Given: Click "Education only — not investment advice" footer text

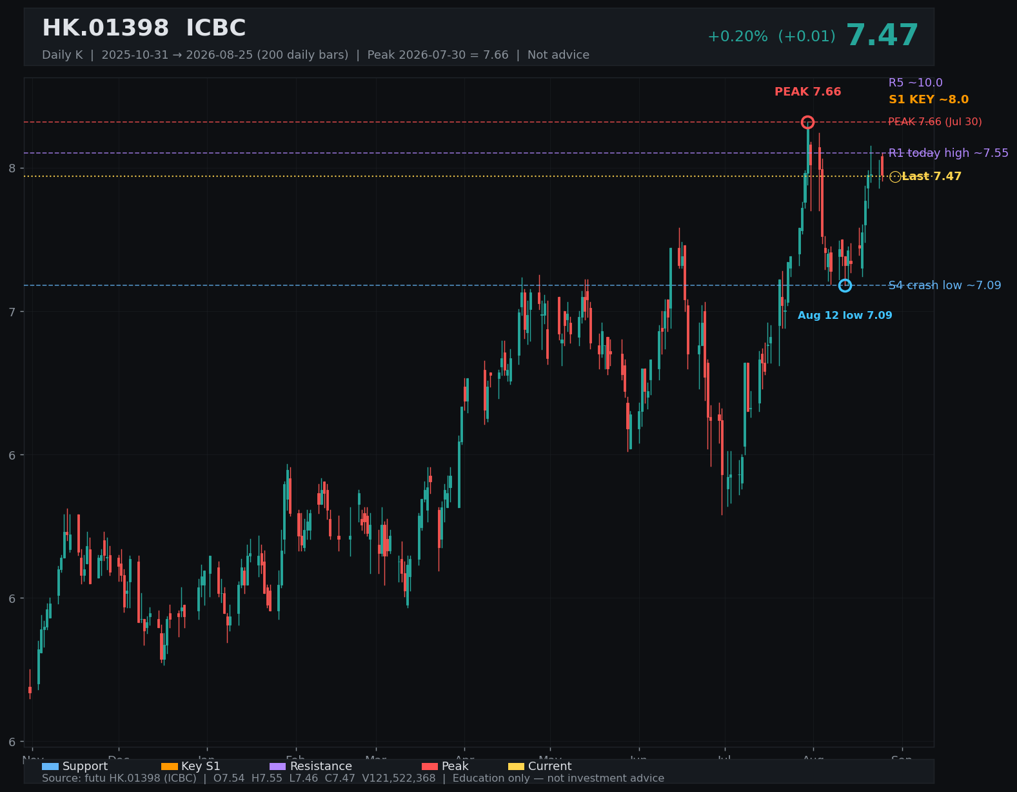Looking at the screenshot, I should (x=558, y=778).
